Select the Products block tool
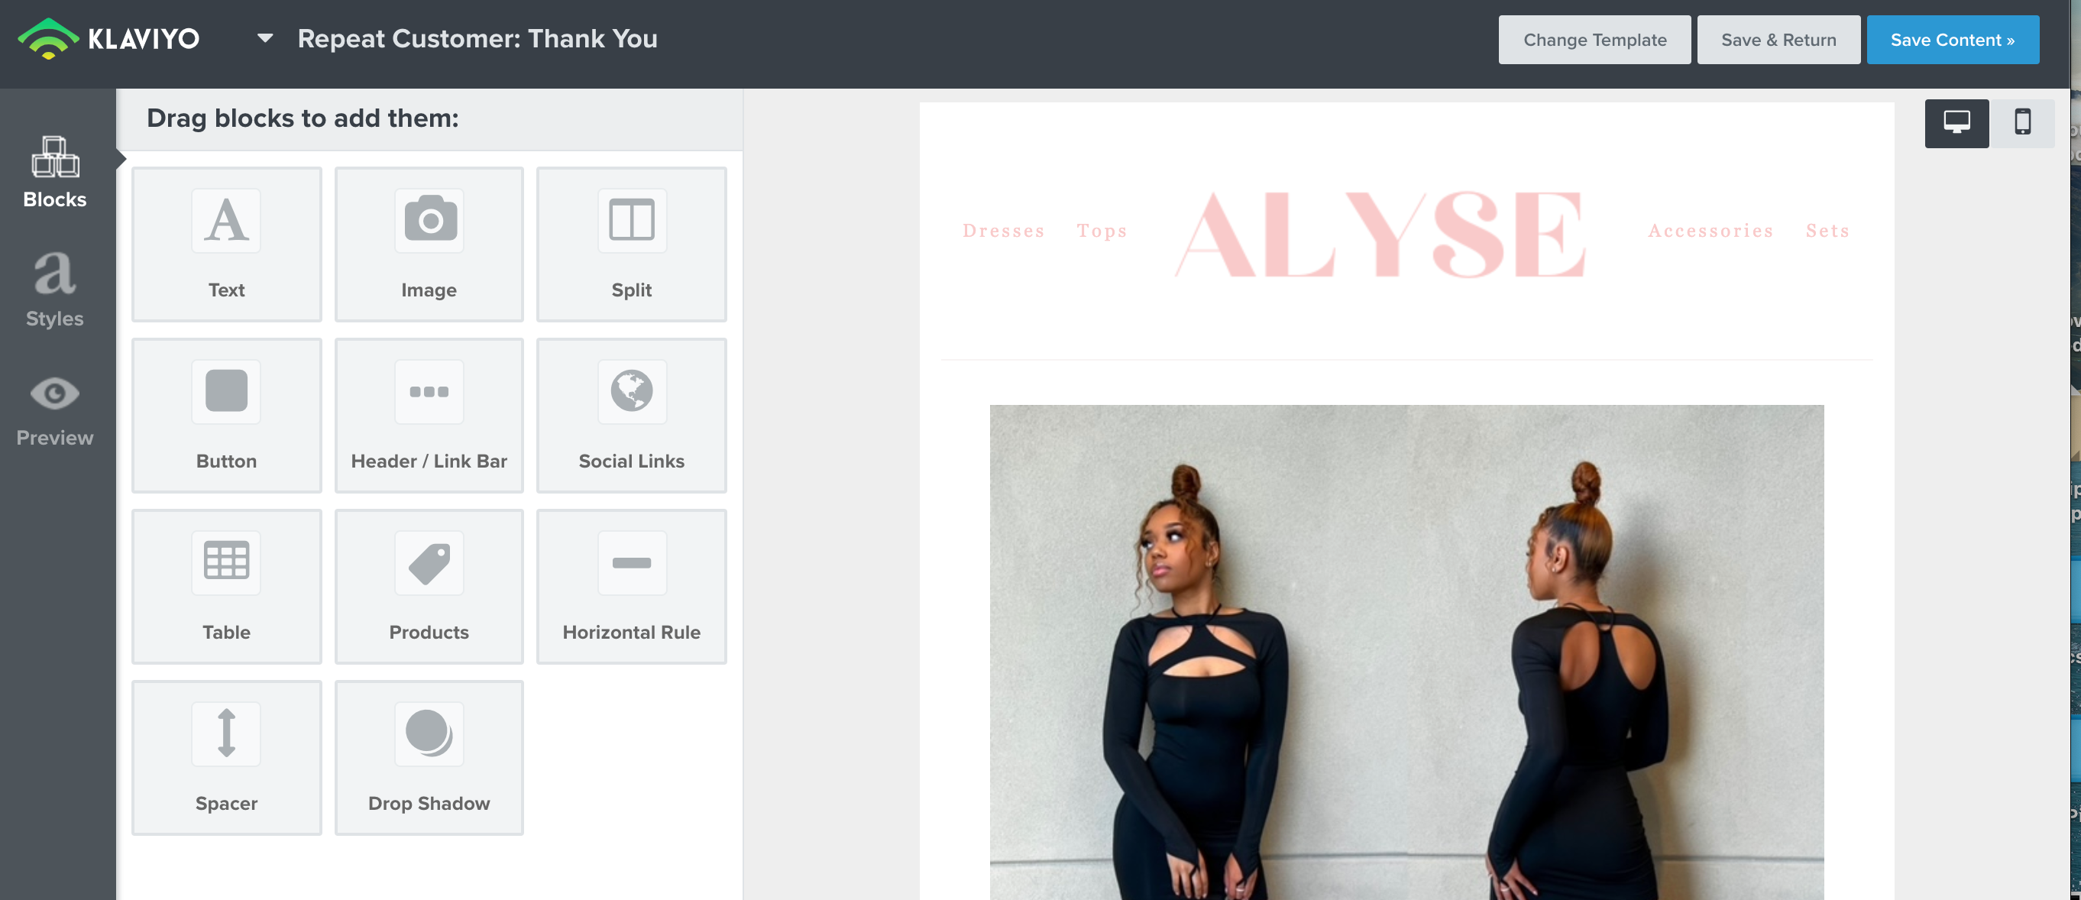 click(x=429, y=585)
